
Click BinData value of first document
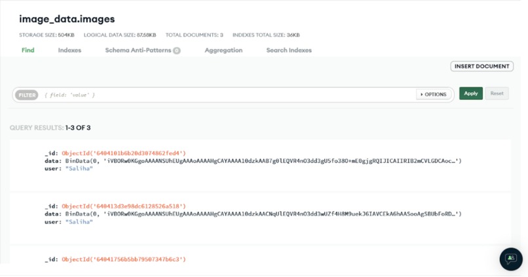pos(263,161)
